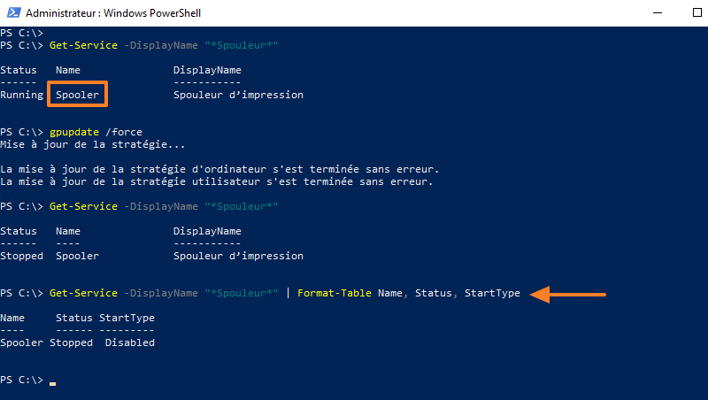Click the PowerShell icon in the title bar

click(x=12, y=13)
